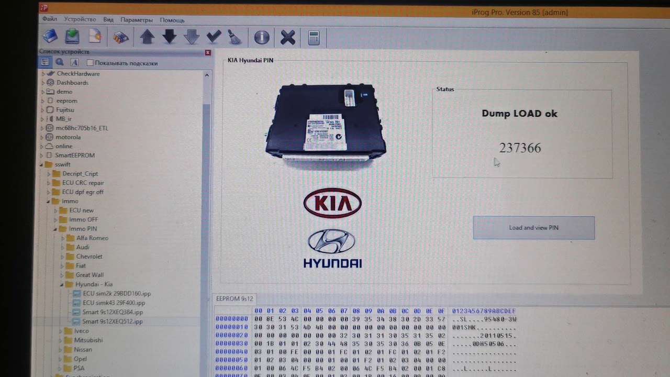Select the Mitsubishi folder

tap(88, 340)
